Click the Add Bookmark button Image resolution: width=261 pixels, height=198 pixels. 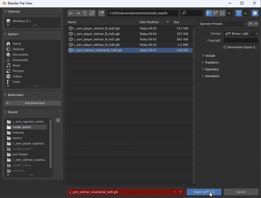click(32, 103)
